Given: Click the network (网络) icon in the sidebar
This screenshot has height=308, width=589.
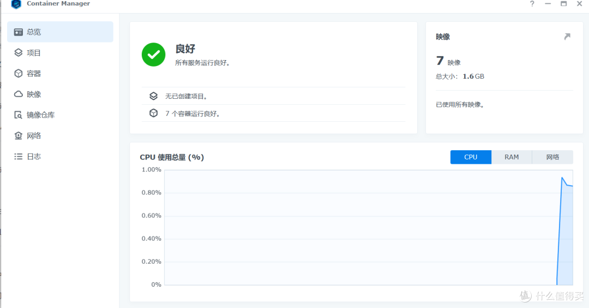Looking at the screenshot, I should [x=19, y=135].
